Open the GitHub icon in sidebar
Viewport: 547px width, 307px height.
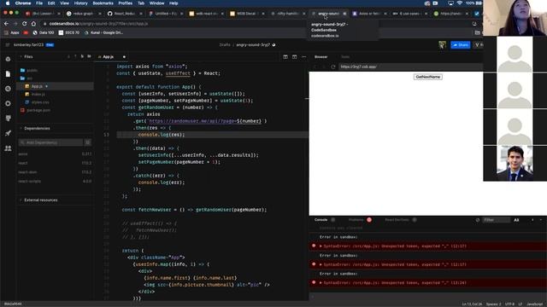pos(8,119)
